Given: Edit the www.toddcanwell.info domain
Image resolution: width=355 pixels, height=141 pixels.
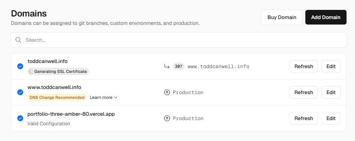Looking at the screenshot, I should [x=331, y=92].
